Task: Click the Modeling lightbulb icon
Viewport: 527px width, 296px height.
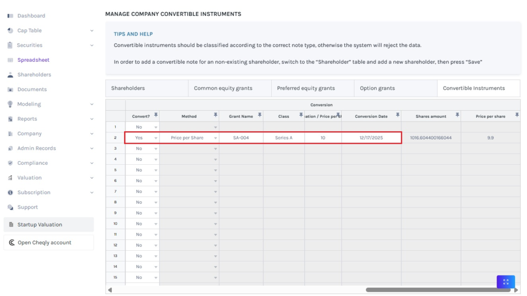Action: point(10,105)
